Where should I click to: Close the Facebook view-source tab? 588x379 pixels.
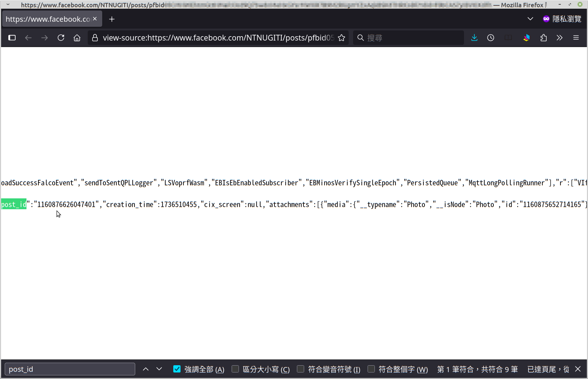pos(95,19)
